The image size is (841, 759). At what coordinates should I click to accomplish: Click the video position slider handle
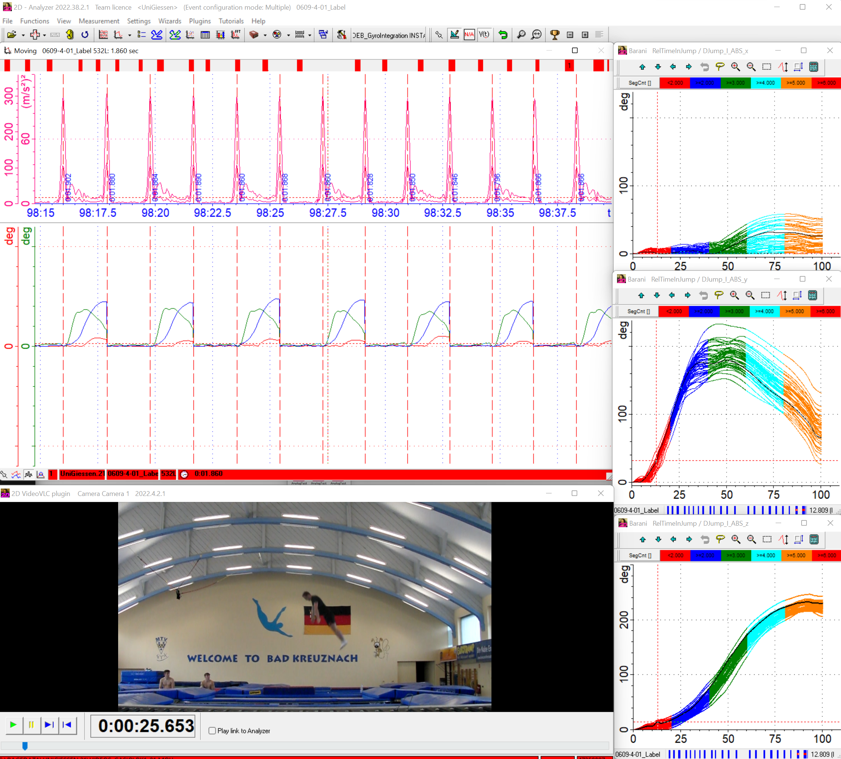point(25,746)
